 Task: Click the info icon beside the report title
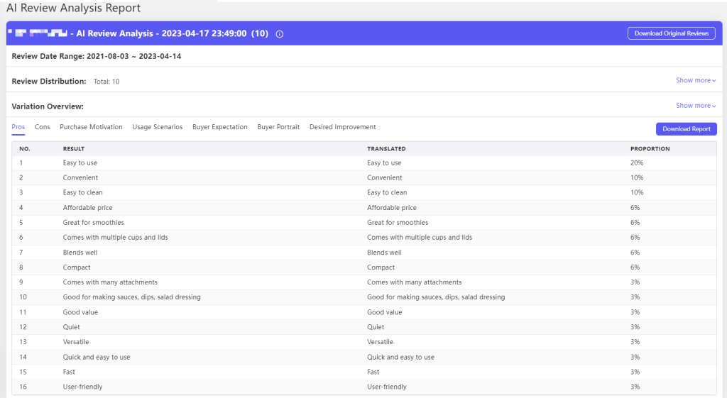coord(280,34)
